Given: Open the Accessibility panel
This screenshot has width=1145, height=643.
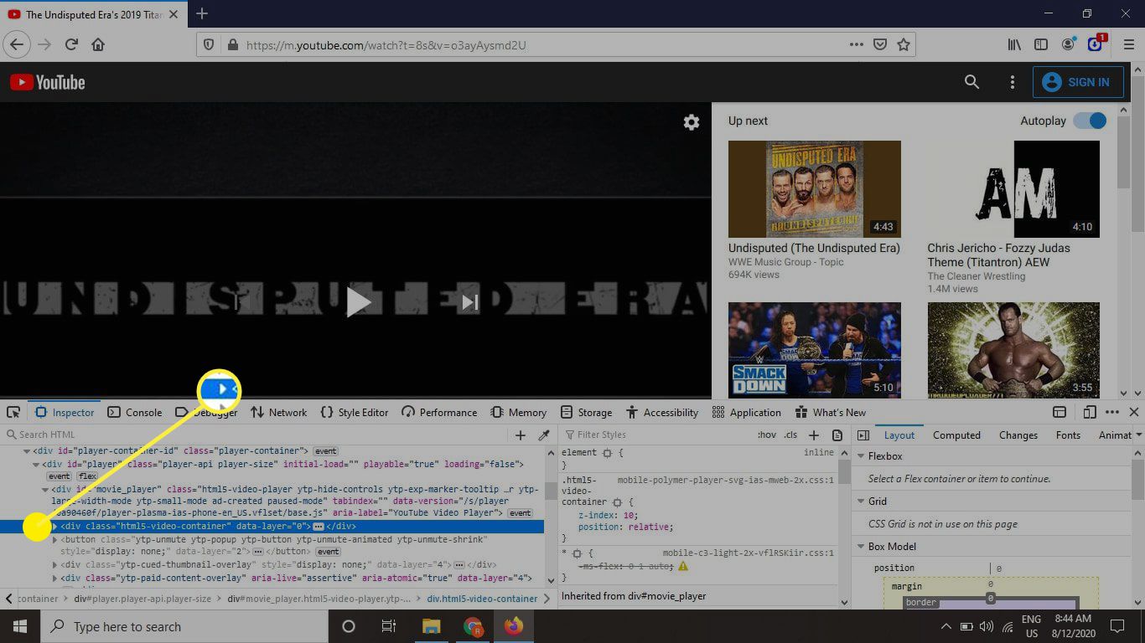Looking at the screenshot, I should click(661, 412).
